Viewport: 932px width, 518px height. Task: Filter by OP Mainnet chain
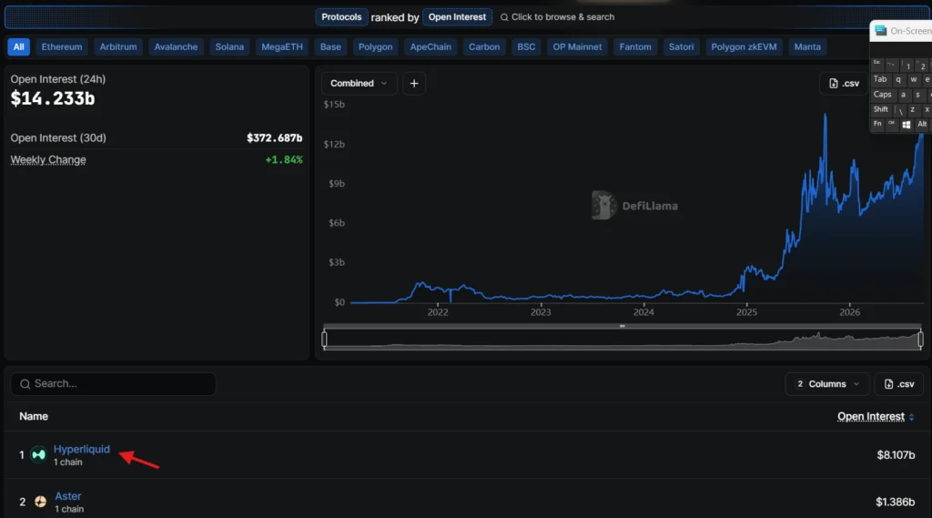coord(577,47)
